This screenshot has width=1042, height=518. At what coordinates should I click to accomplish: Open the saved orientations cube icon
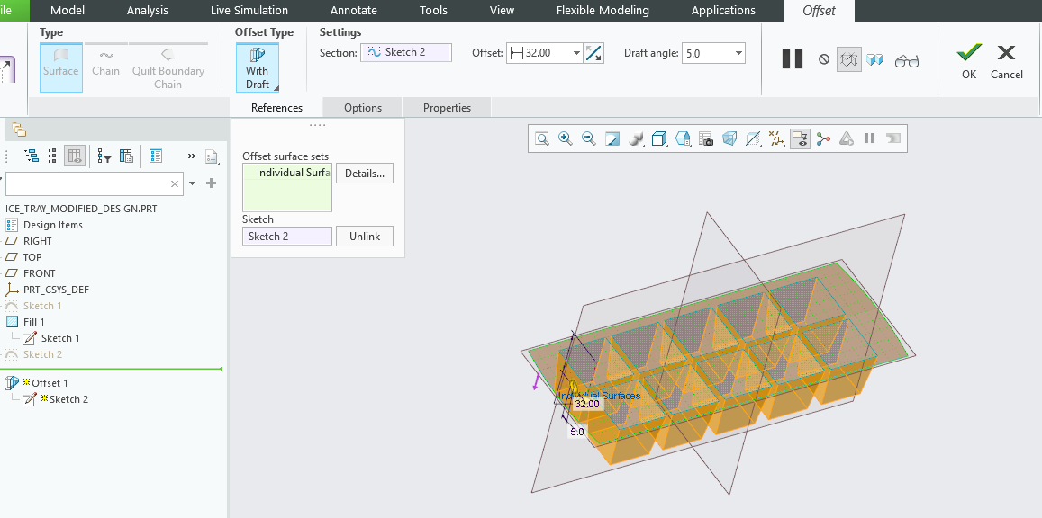pos(659,138)
